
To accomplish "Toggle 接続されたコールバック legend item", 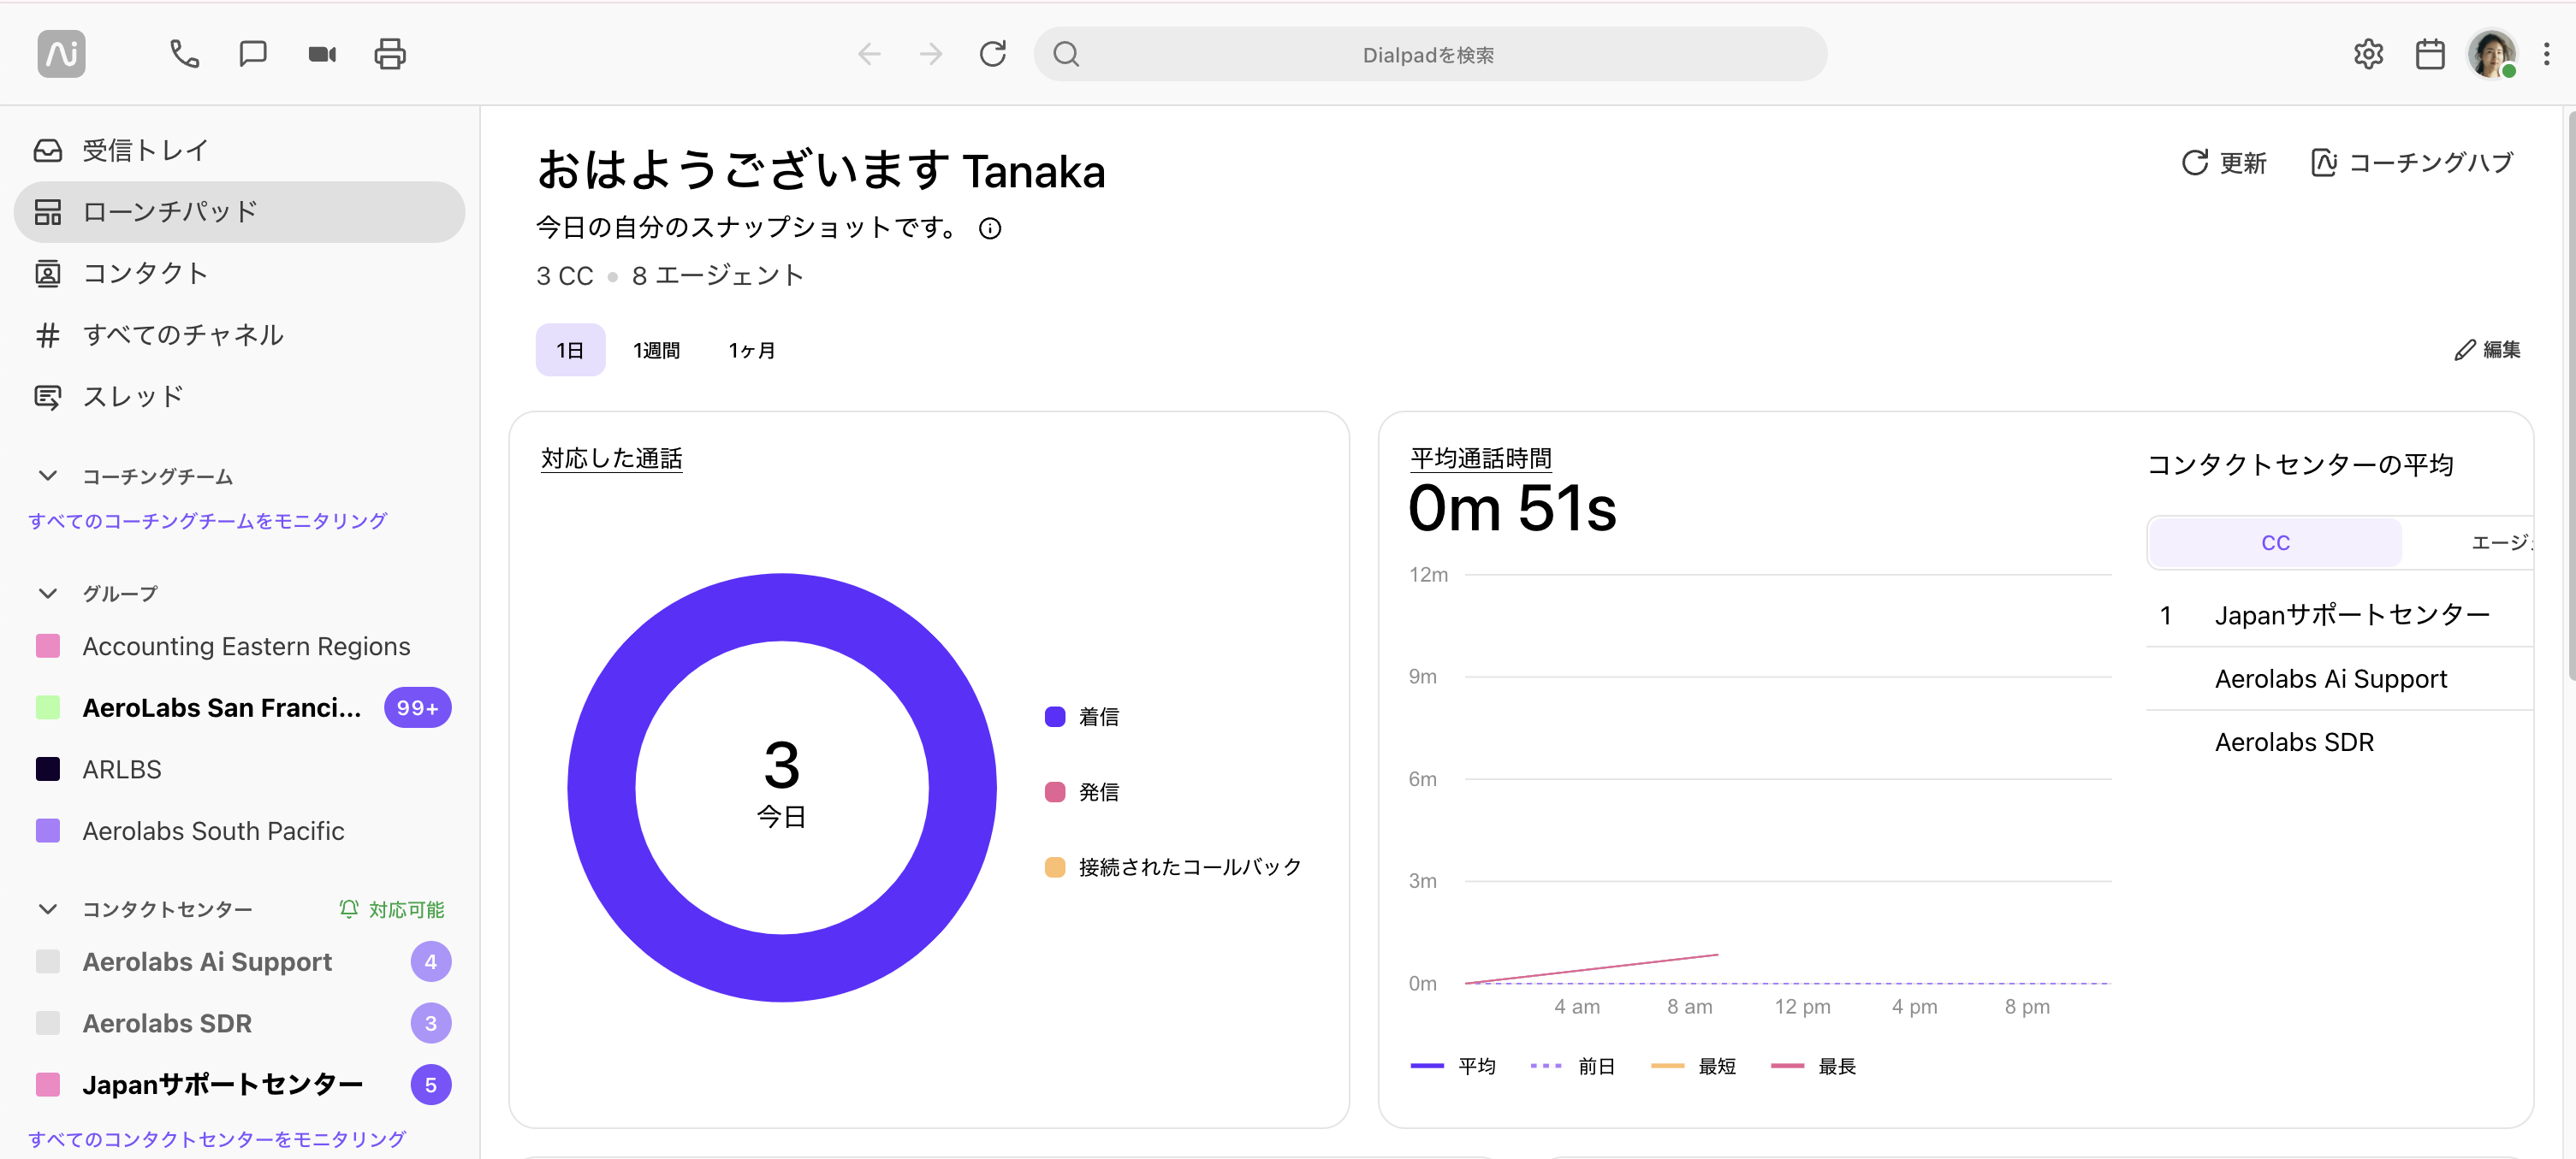I will (1173, 867).
